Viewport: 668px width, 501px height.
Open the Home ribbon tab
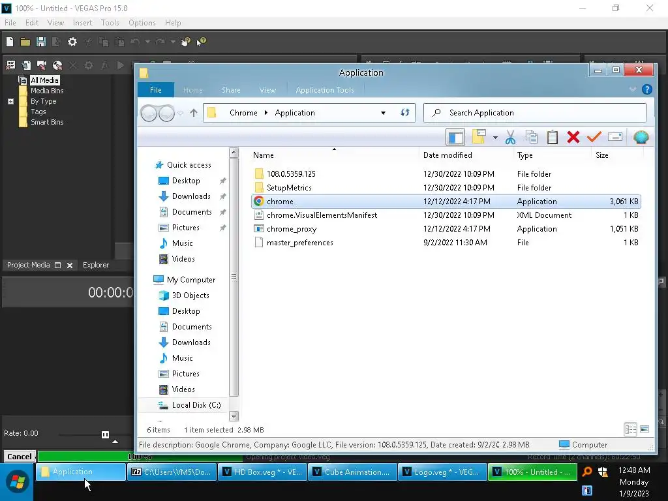(192, 90)
